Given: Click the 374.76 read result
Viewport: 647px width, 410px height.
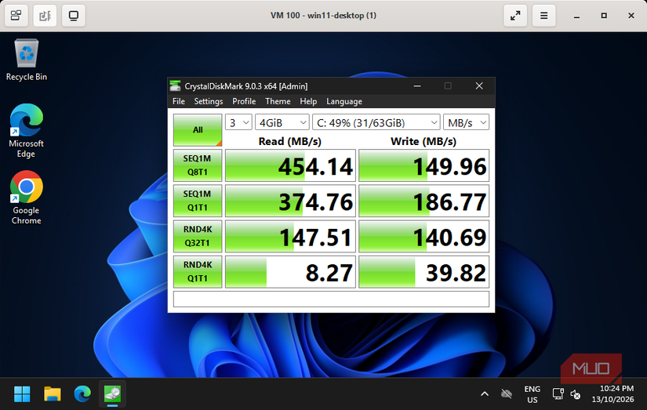Looking at the screenshot, I should point(290,201).
